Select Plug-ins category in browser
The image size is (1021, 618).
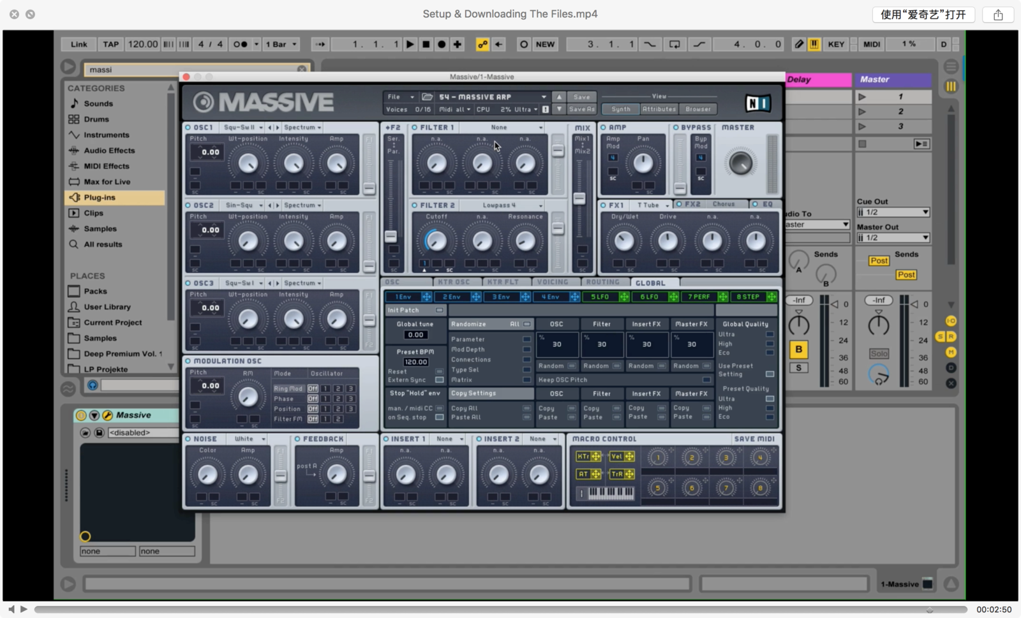tap(115, 198)
